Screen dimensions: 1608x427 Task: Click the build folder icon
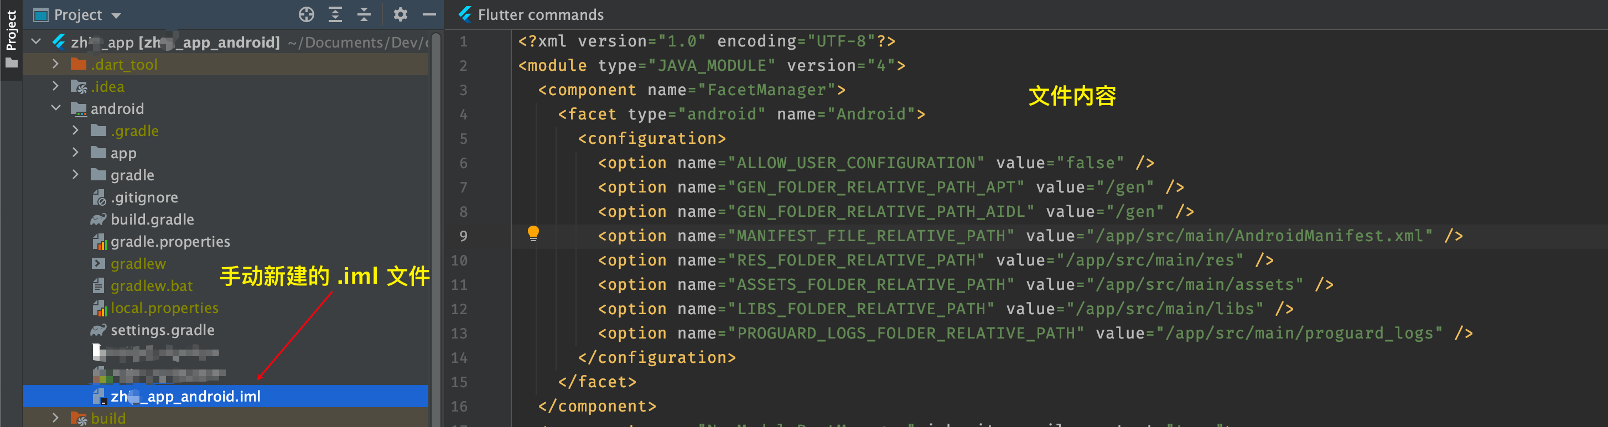[79, 418]
